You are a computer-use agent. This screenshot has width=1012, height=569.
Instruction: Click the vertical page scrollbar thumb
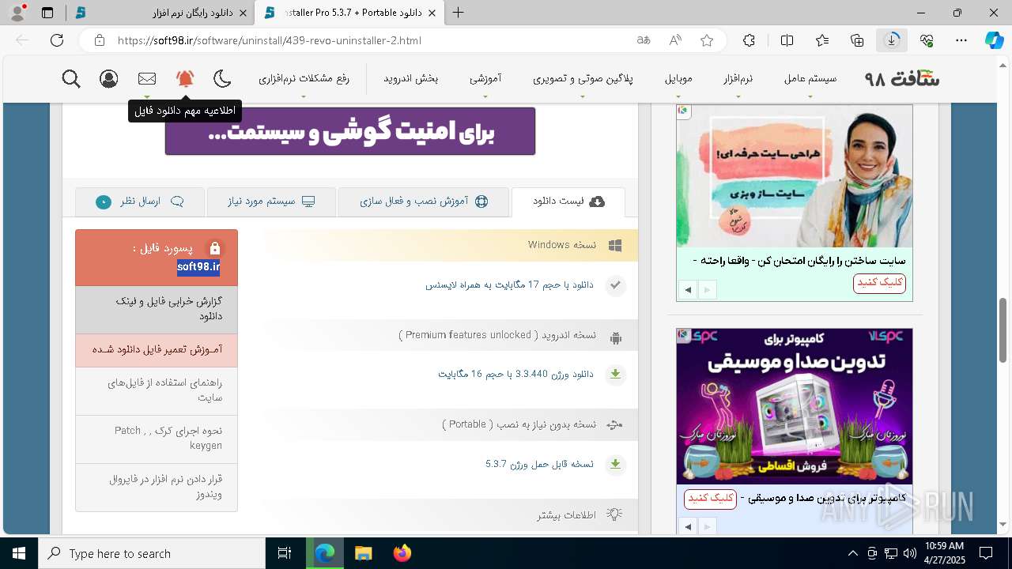coord(1003,330)
